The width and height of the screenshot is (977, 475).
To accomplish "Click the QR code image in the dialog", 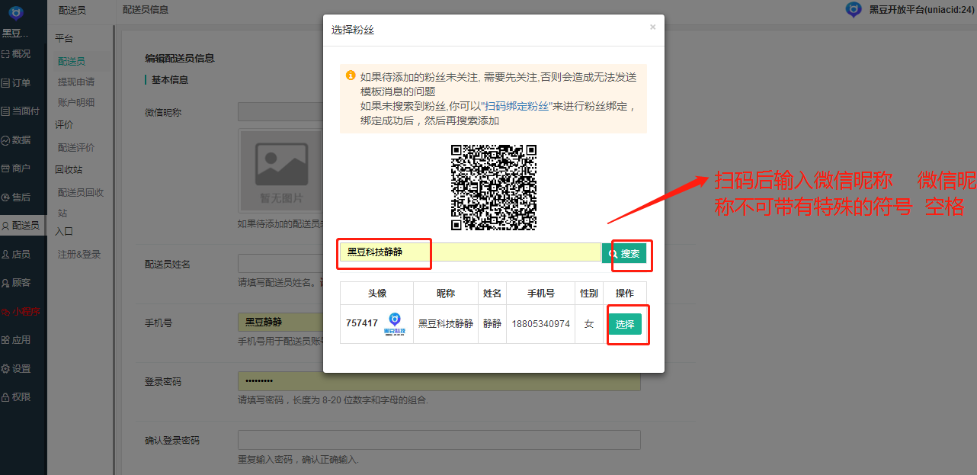I will pyautogui.click(x=494, y=188).
